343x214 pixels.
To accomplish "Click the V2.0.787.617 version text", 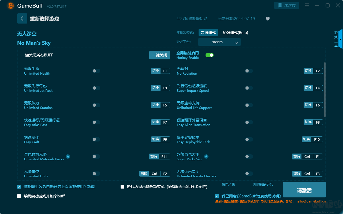I will [57, 6].
